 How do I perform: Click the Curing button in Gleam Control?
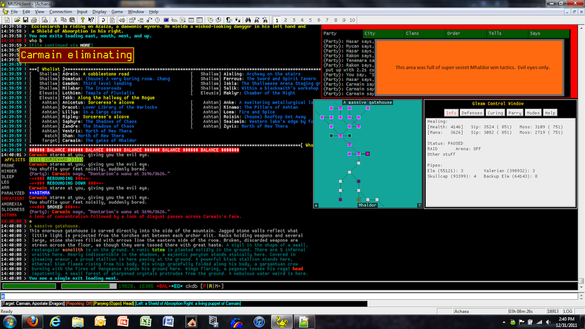[495, 113]
